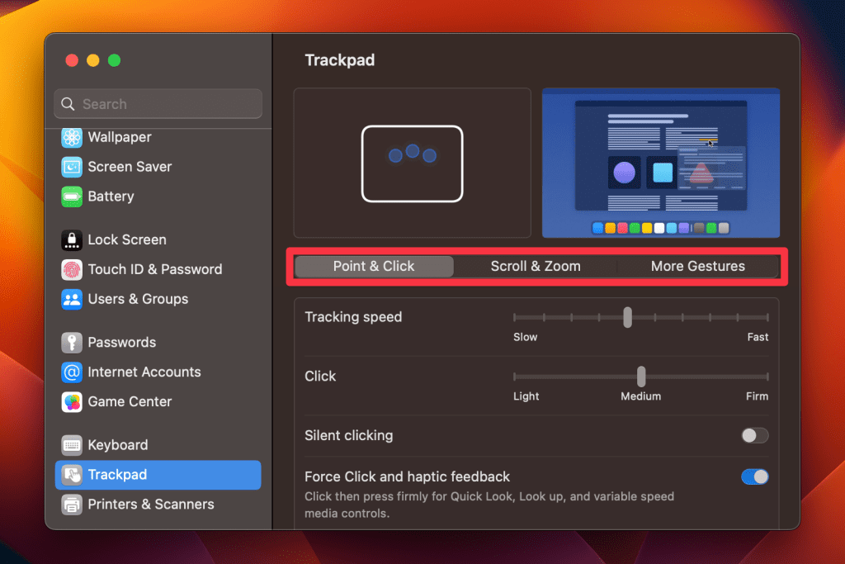Viewport: 845px width, 564px height.
Task: Open the More Gestures tab
Action: (x=698, y=267)
